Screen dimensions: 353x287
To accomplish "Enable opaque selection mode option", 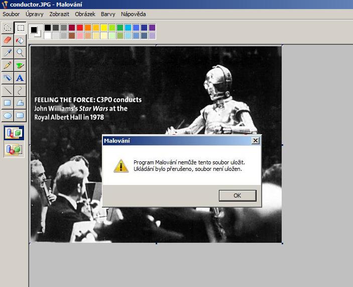I will pyautogui.click(x=14, y=133).
